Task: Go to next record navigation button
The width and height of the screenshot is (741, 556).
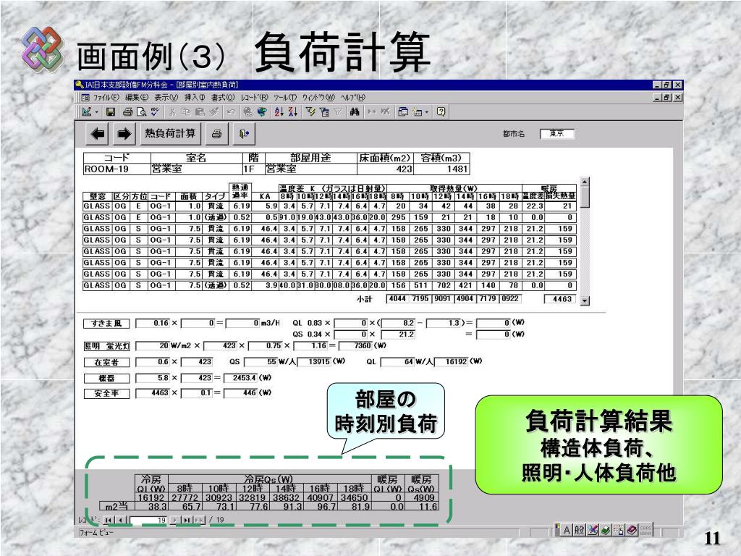Action: 175,520
